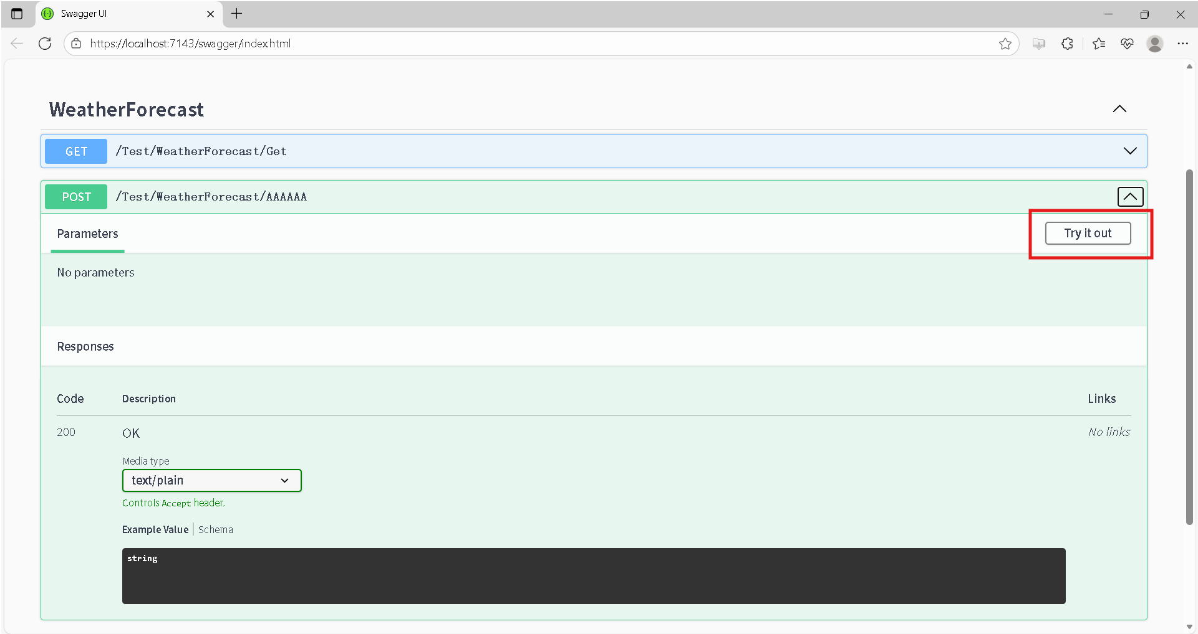The image size is (1198, 634).
Task: Click the OK response description
Action: [x=131, y=433]
